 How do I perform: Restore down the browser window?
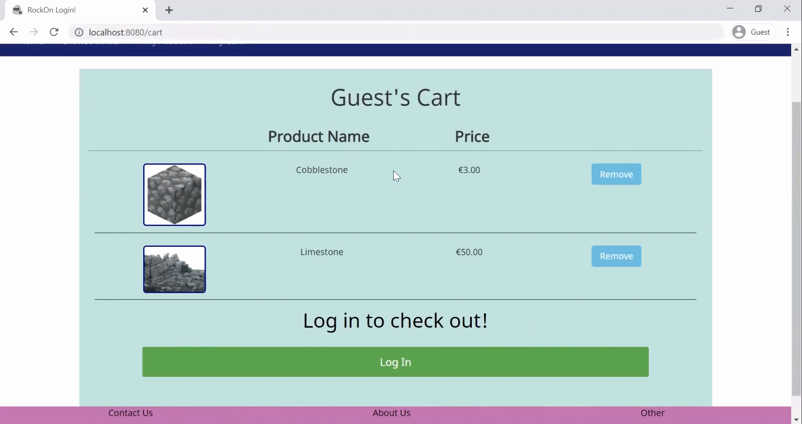coord(758,9)
